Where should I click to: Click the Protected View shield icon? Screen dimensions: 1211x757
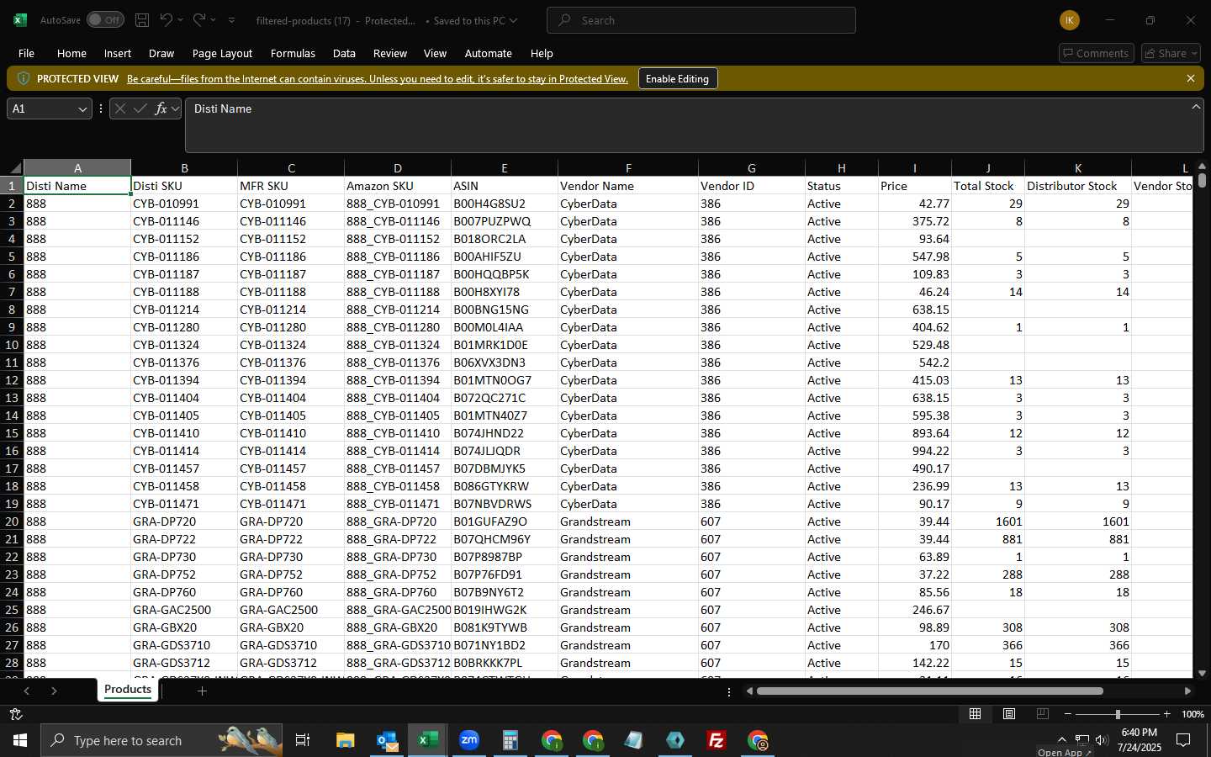(x=24, y=78)
